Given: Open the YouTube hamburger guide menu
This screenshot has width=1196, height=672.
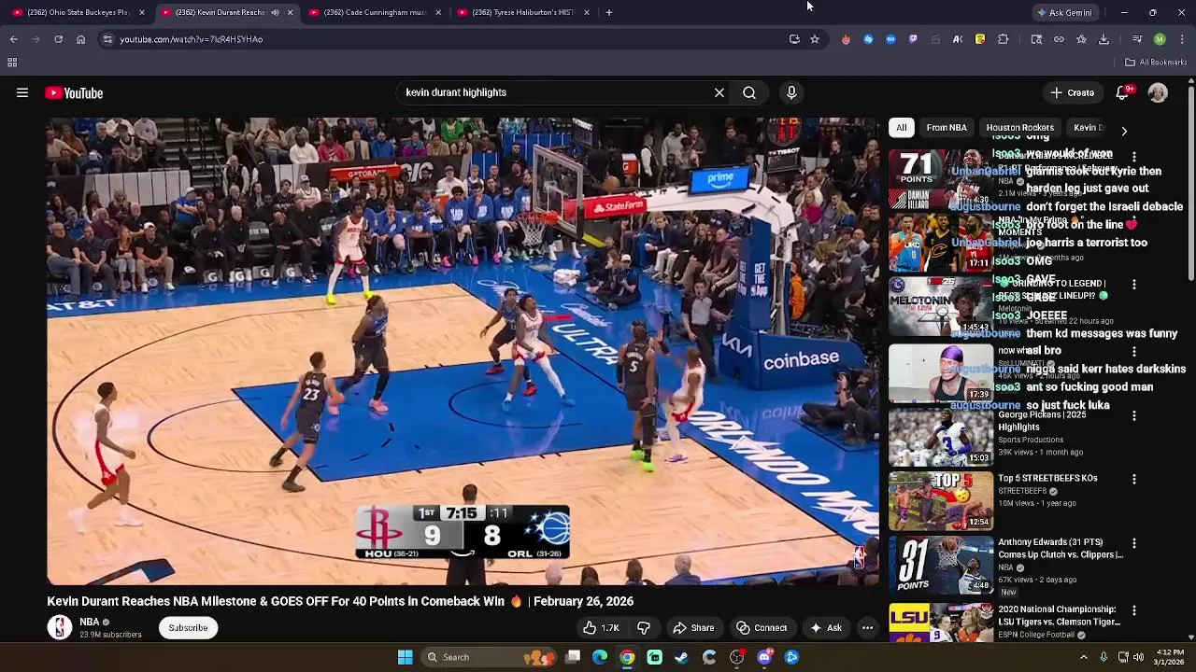Looking at the screenshot, I should (22, 92).
